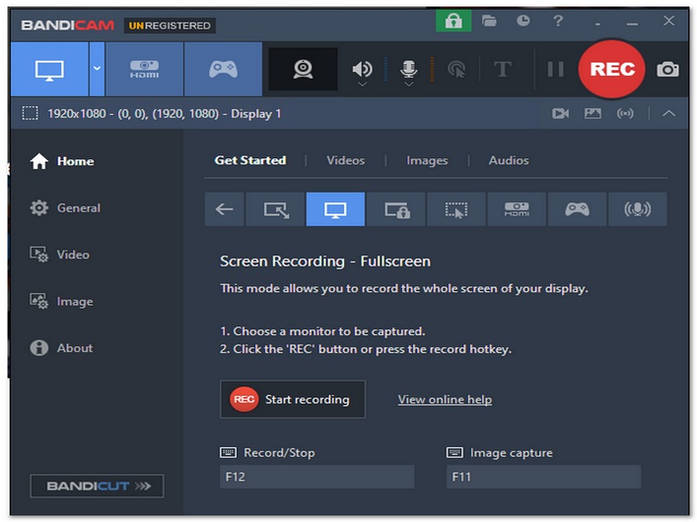
Task: Select rectangle on a screen mode icon
Action: [x=275, y=209]
